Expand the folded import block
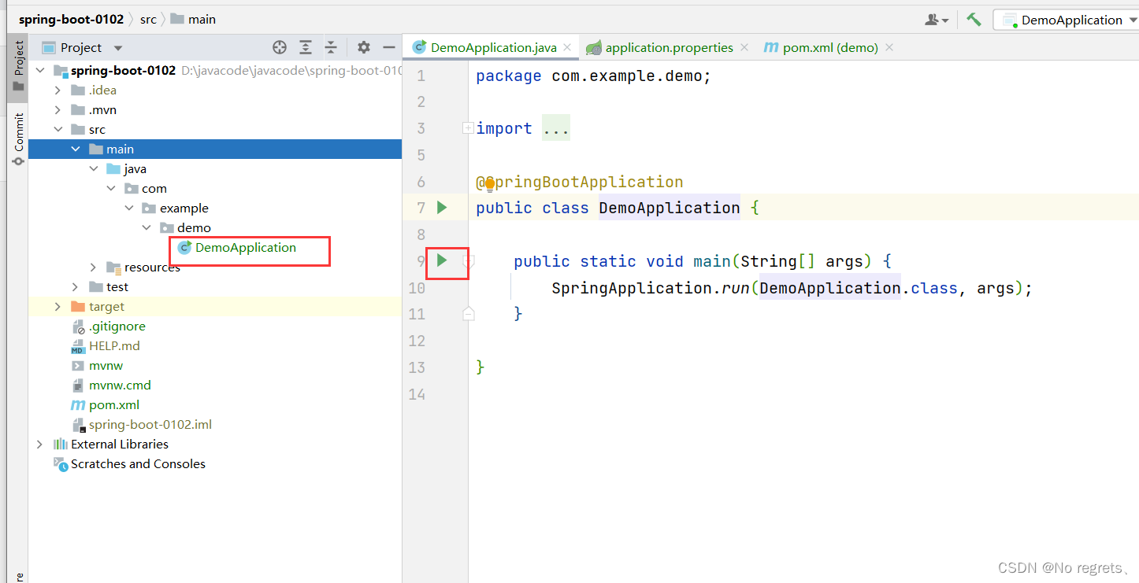Image resolution: width=1139 pixels, height=583 pixels. tap(468, 127)
